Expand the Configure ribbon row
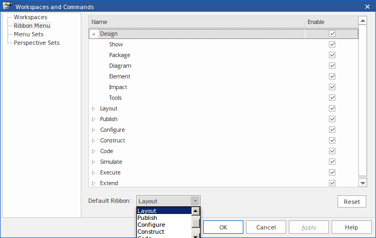The height and width of the screenshot is (238, 376). tap(94, 130)
